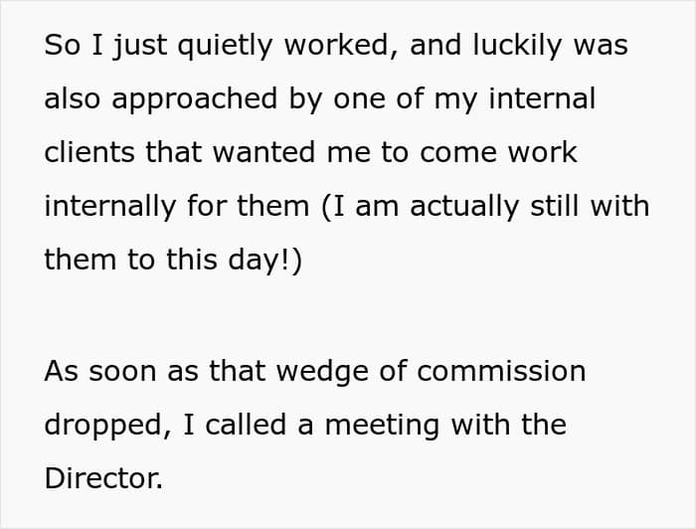696x529 pixels.
Task: Click the word "commission" in second paragraph
Action: pos(501,371)
